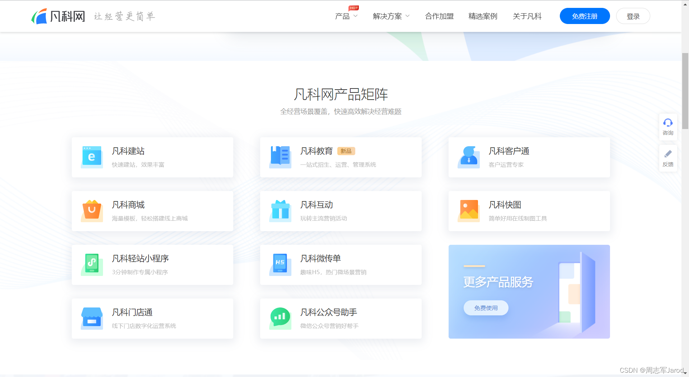Click the text 玩转主流营销活动

324,219
